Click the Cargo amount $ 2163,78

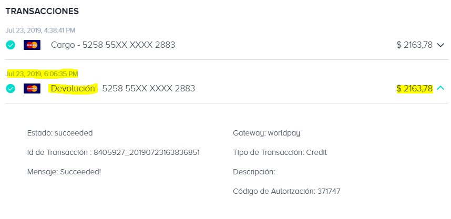coord(415,45)
